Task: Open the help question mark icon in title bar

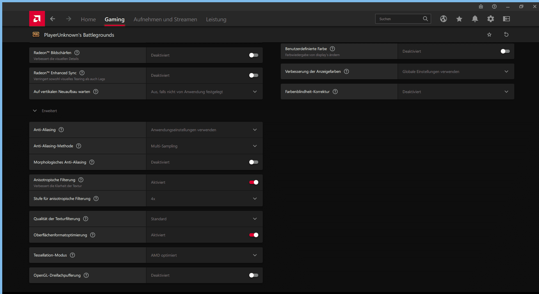Action: [x=494, y=6]
